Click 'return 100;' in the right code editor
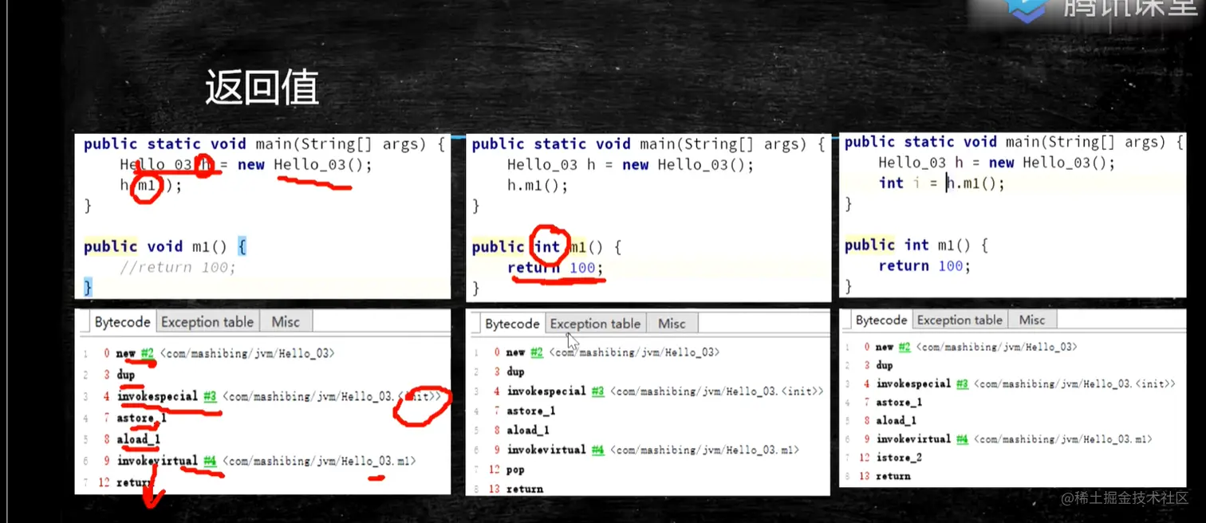Viewport: 1206px width, 523px height. coord(924,265)
